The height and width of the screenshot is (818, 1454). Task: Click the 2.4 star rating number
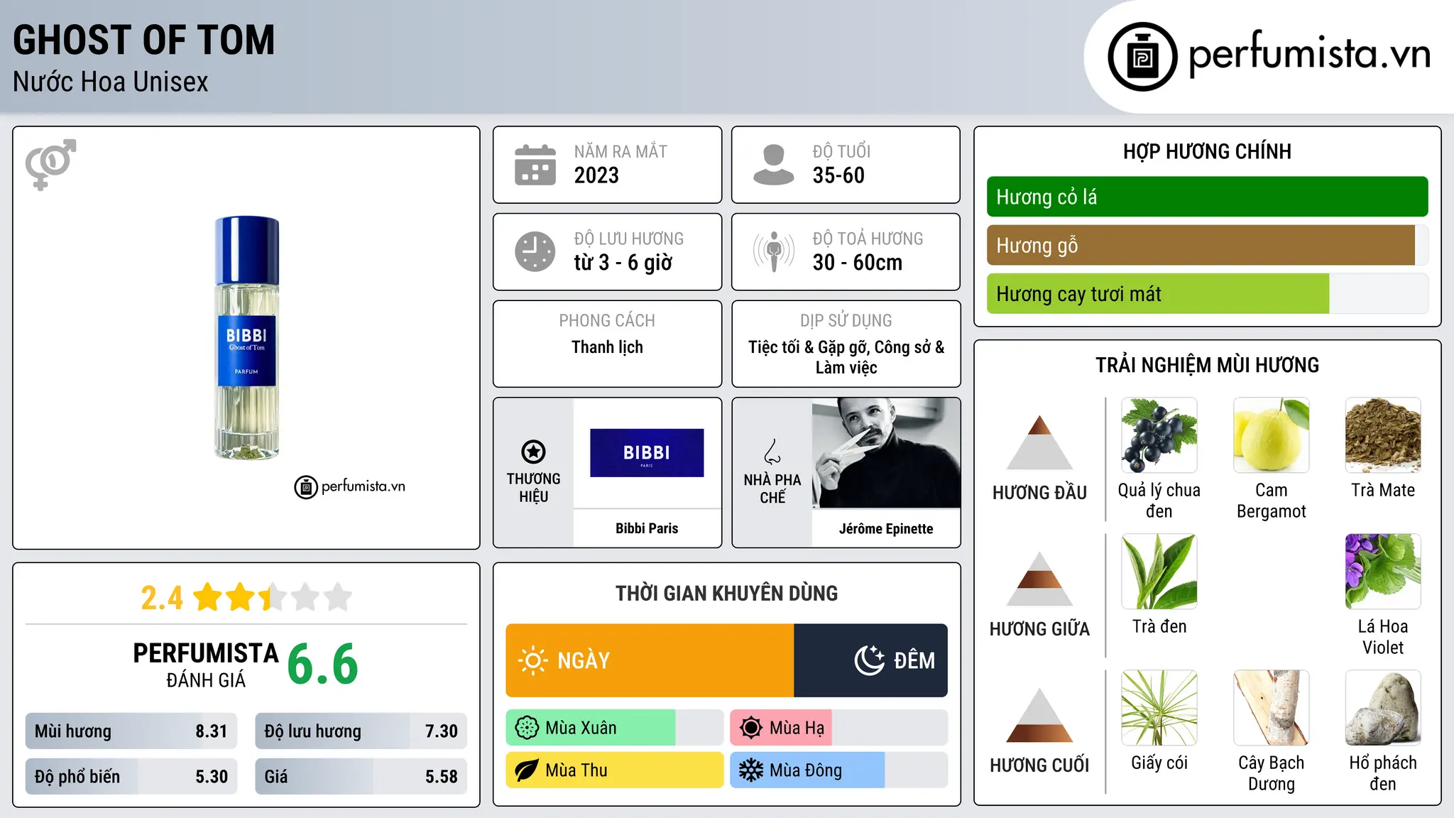coord(162,598)
